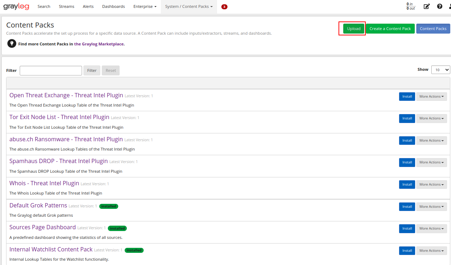The height and width of the screenshot is (265, 451).
Task: Install the abuse.ch Ransomware pack
Action: (x=407, y=141)
